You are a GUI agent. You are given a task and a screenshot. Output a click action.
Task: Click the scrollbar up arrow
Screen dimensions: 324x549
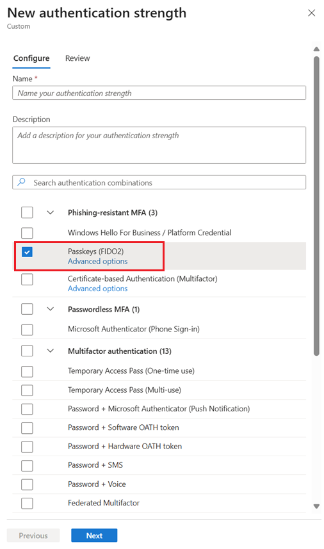click(x=317, y=49)
